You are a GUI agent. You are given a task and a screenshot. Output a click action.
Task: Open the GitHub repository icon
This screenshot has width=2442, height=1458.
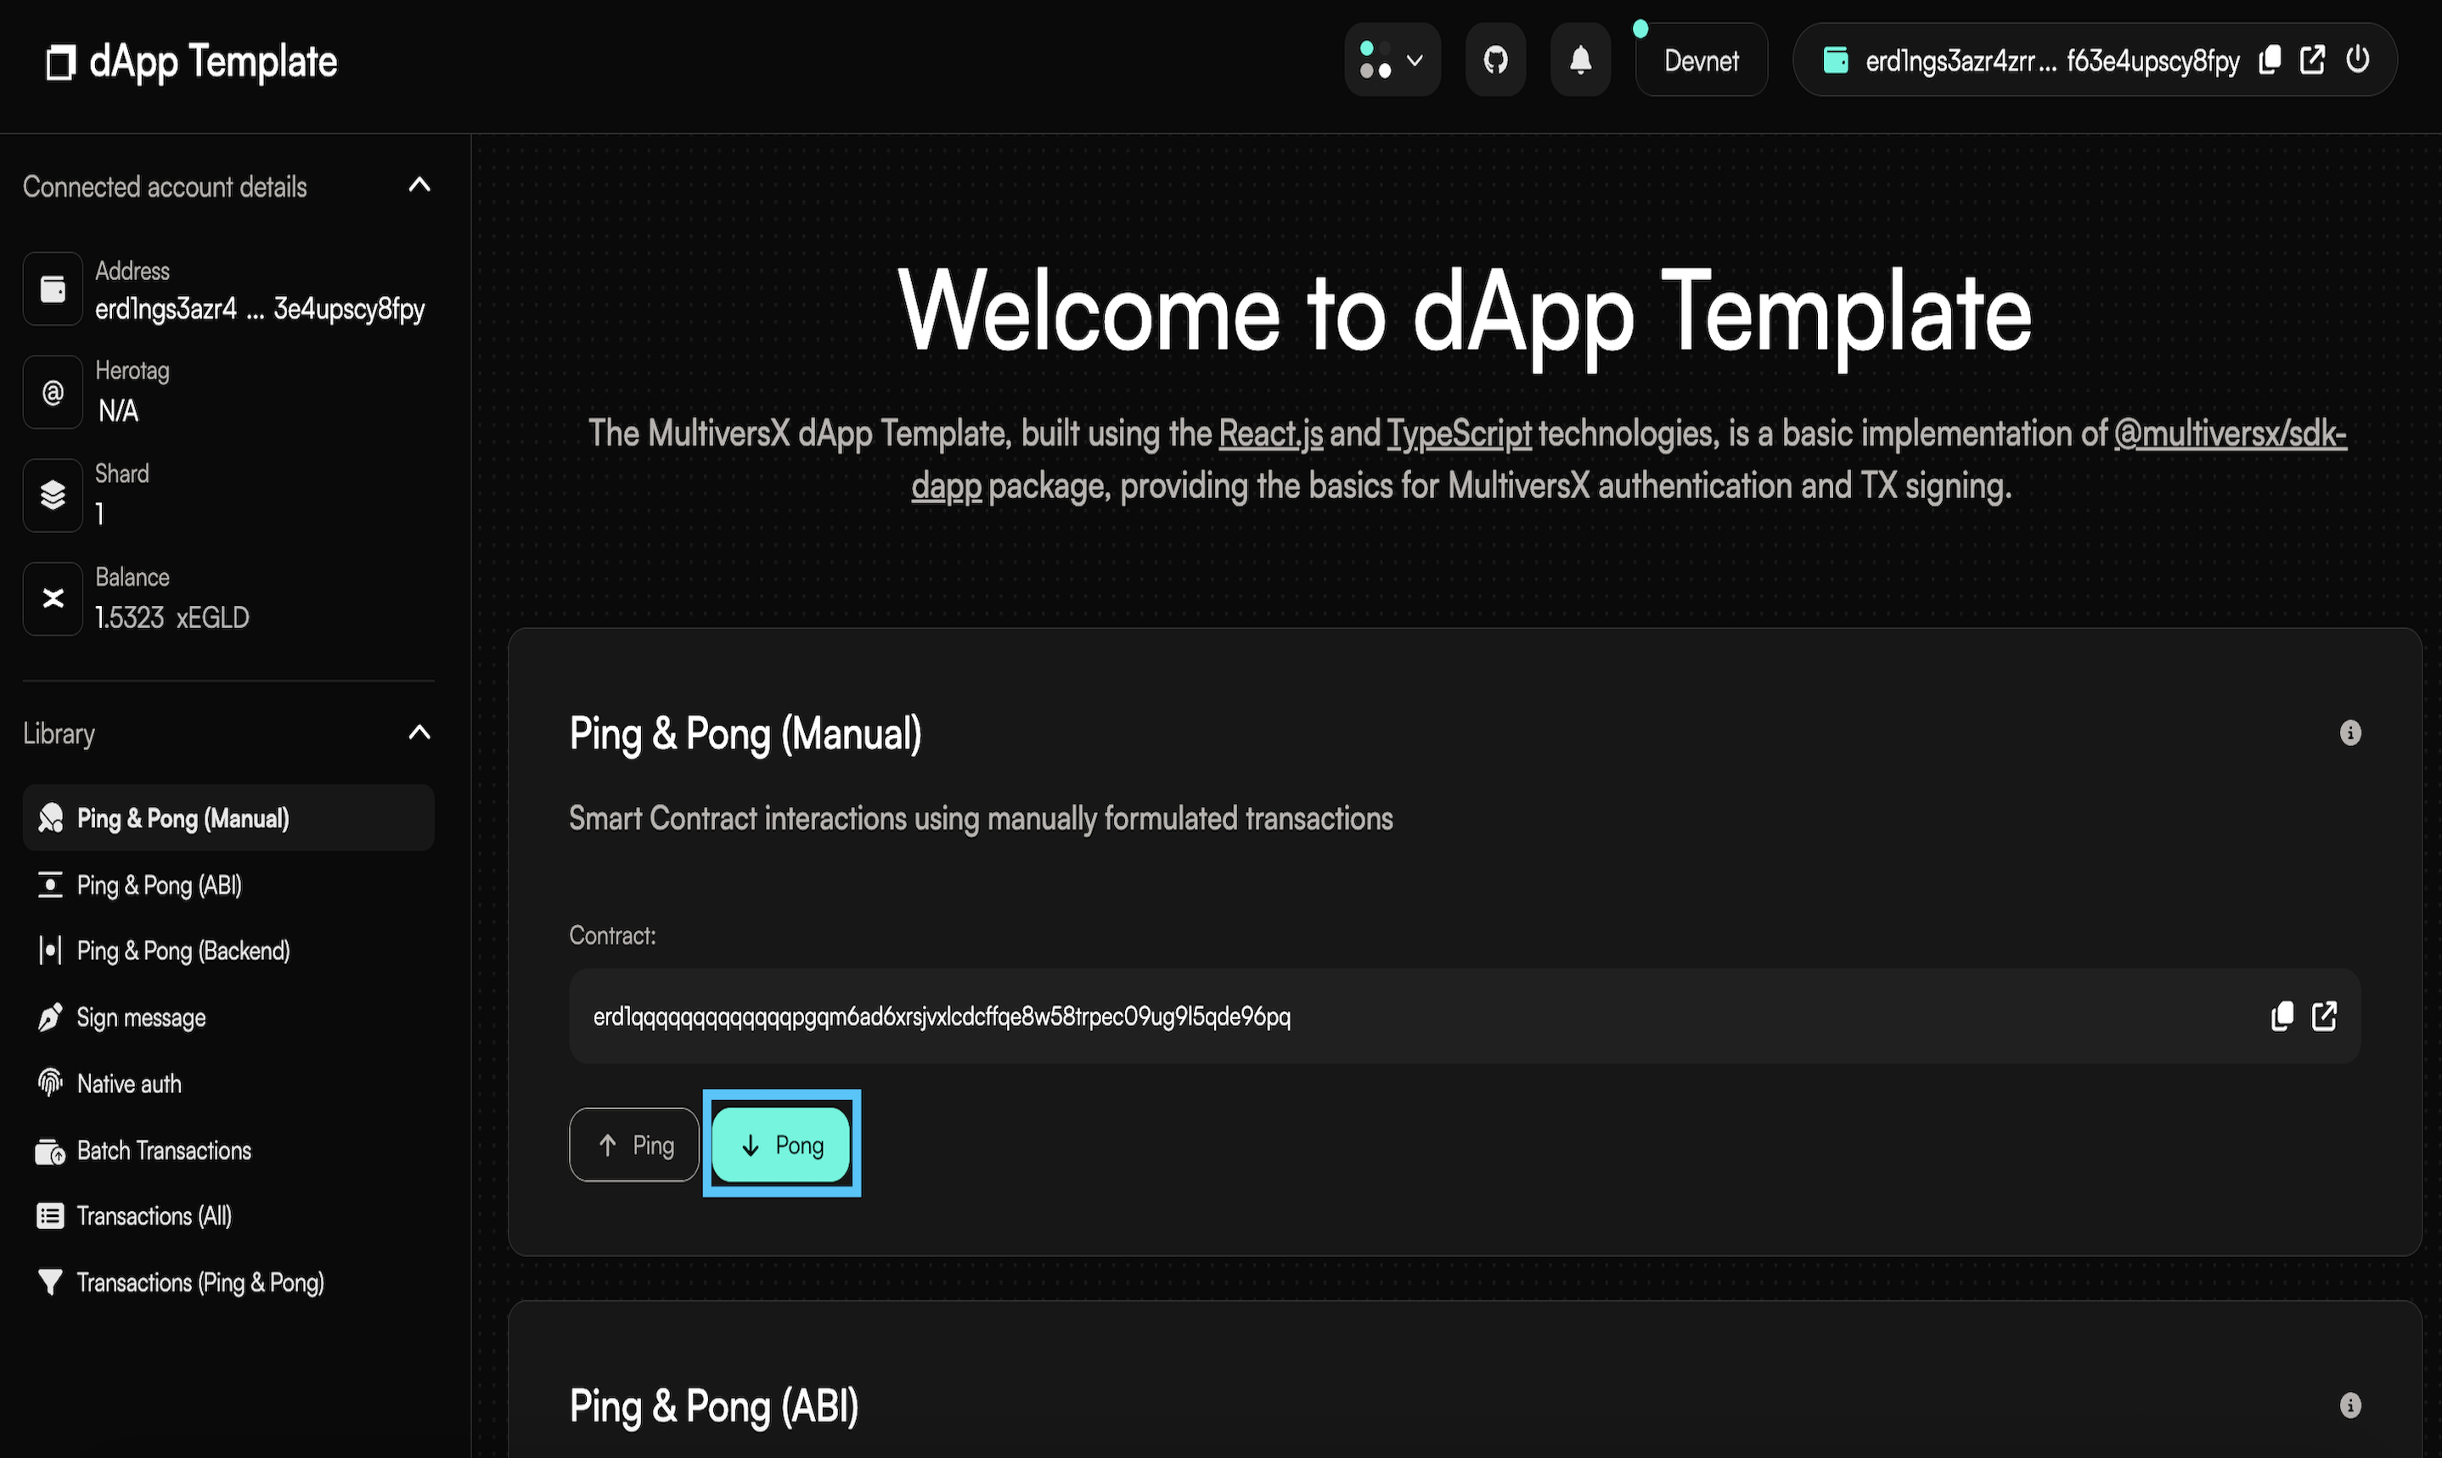point(1494,61)
